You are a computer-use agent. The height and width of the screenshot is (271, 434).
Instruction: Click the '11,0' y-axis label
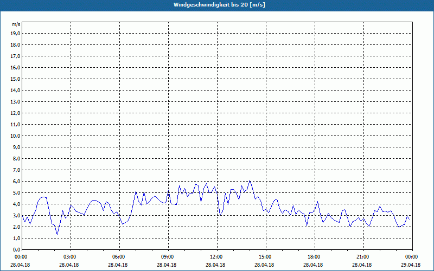[x=16, y=125]
